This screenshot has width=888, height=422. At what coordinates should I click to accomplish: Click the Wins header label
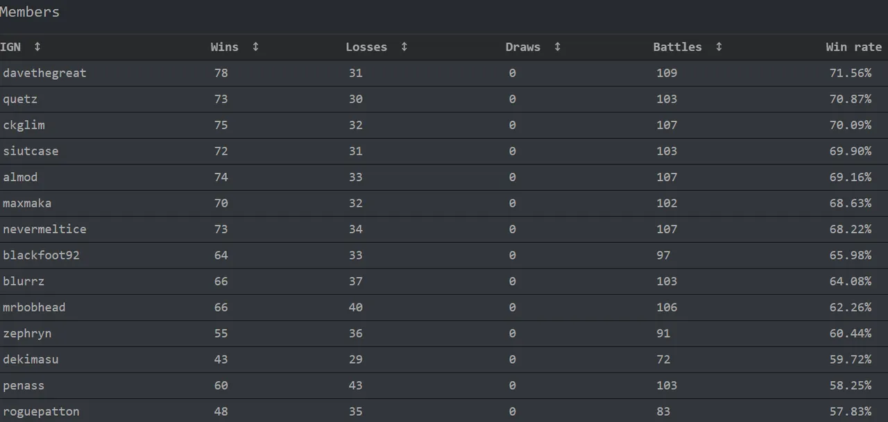(x=225, y=47)
